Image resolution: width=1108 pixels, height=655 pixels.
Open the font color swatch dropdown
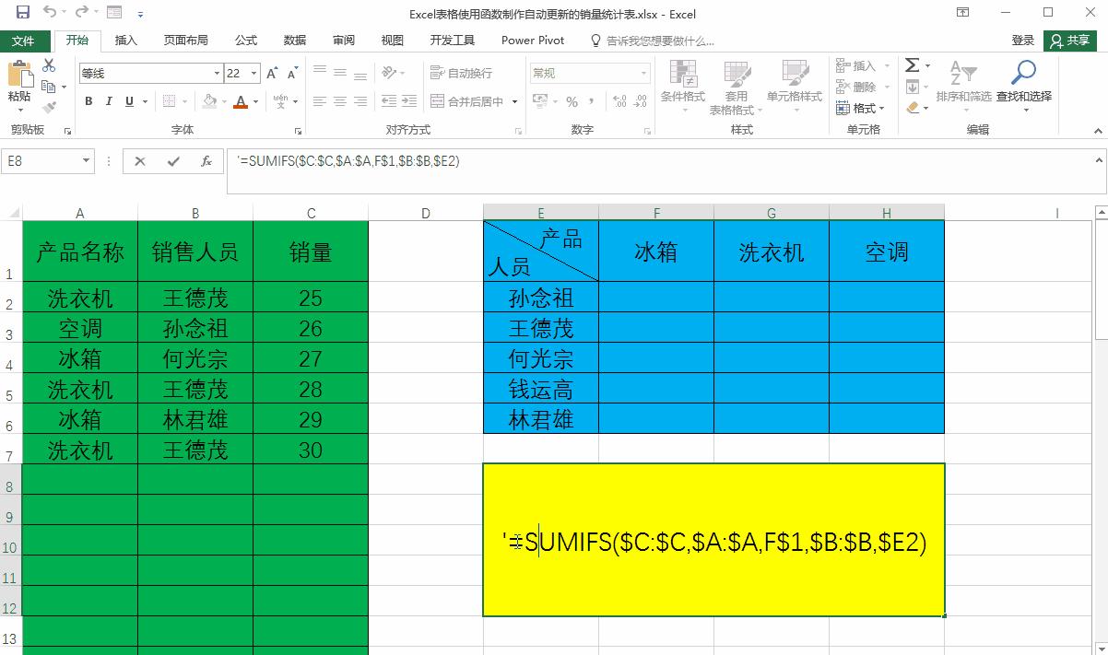(x=254, y=101)
